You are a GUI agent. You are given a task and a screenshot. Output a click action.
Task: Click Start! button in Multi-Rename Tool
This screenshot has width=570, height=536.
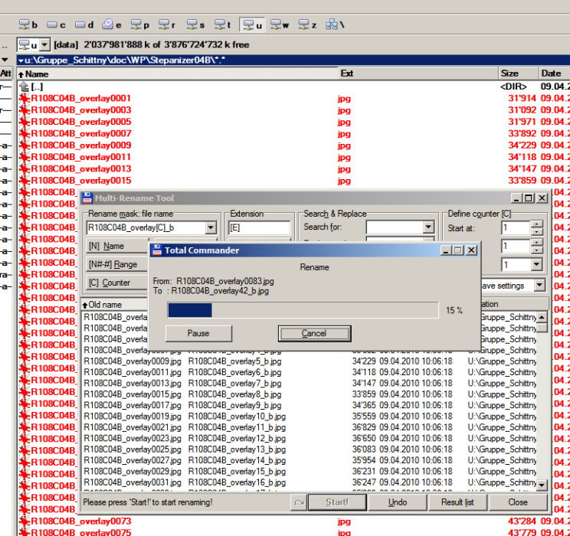337,502
